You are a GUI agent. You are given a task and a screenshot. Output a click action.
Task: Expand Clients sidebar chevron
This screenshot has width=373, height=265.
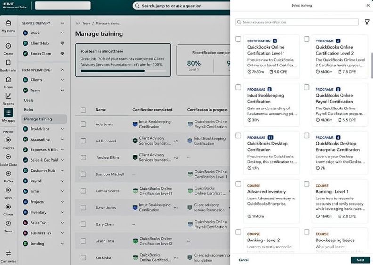[x=62, y=80]
